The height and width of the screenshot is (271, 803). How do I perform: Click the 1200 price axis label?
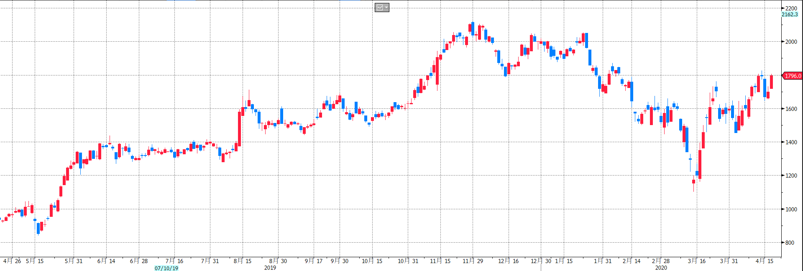pyautogui.click(x=791, y=176)
